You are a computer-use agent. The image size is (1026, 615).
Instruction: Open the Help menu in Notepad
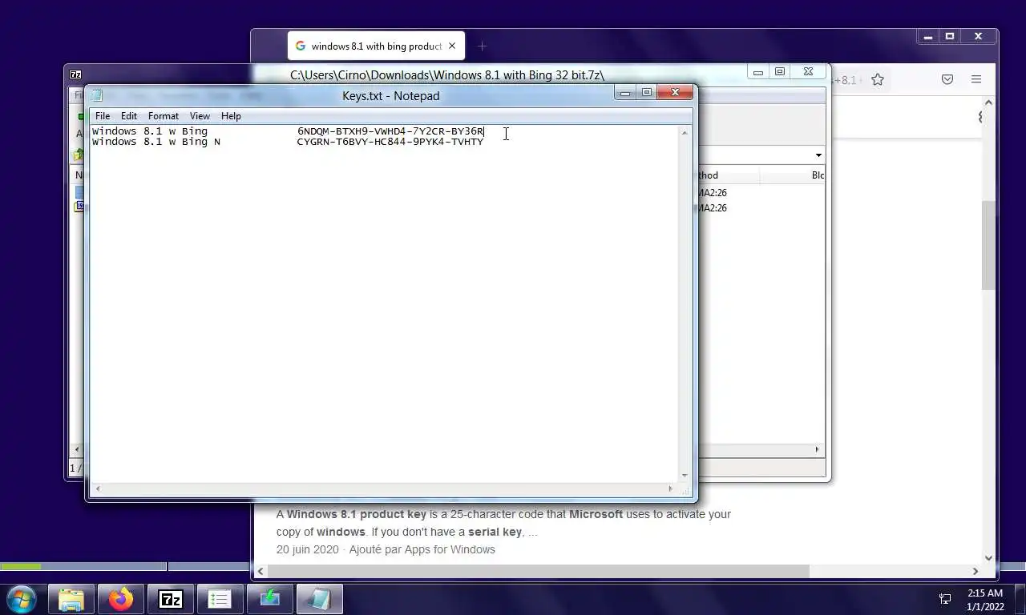pyautogui.click(x=231, y=116)
